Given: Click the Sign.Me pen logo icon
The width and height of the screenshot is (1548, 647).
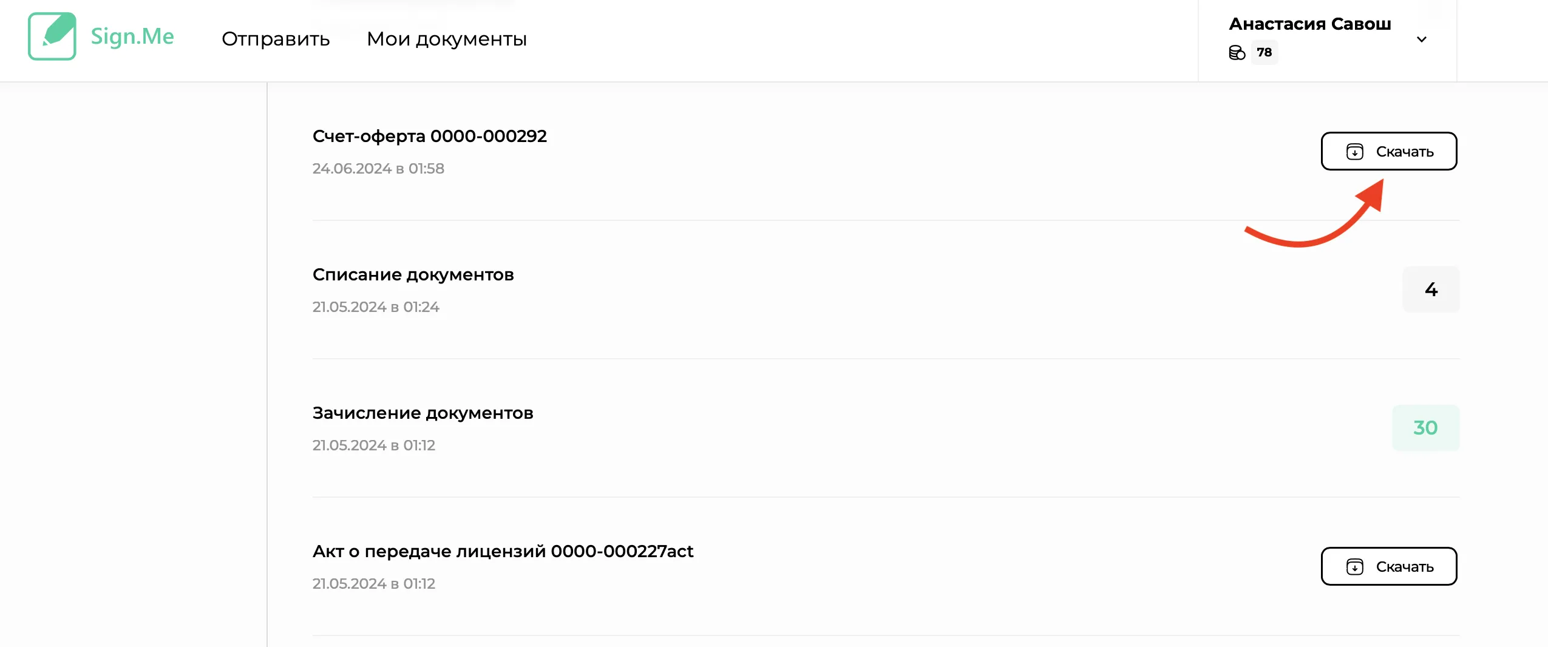Looking at the screenshot, I should [52, 36].
